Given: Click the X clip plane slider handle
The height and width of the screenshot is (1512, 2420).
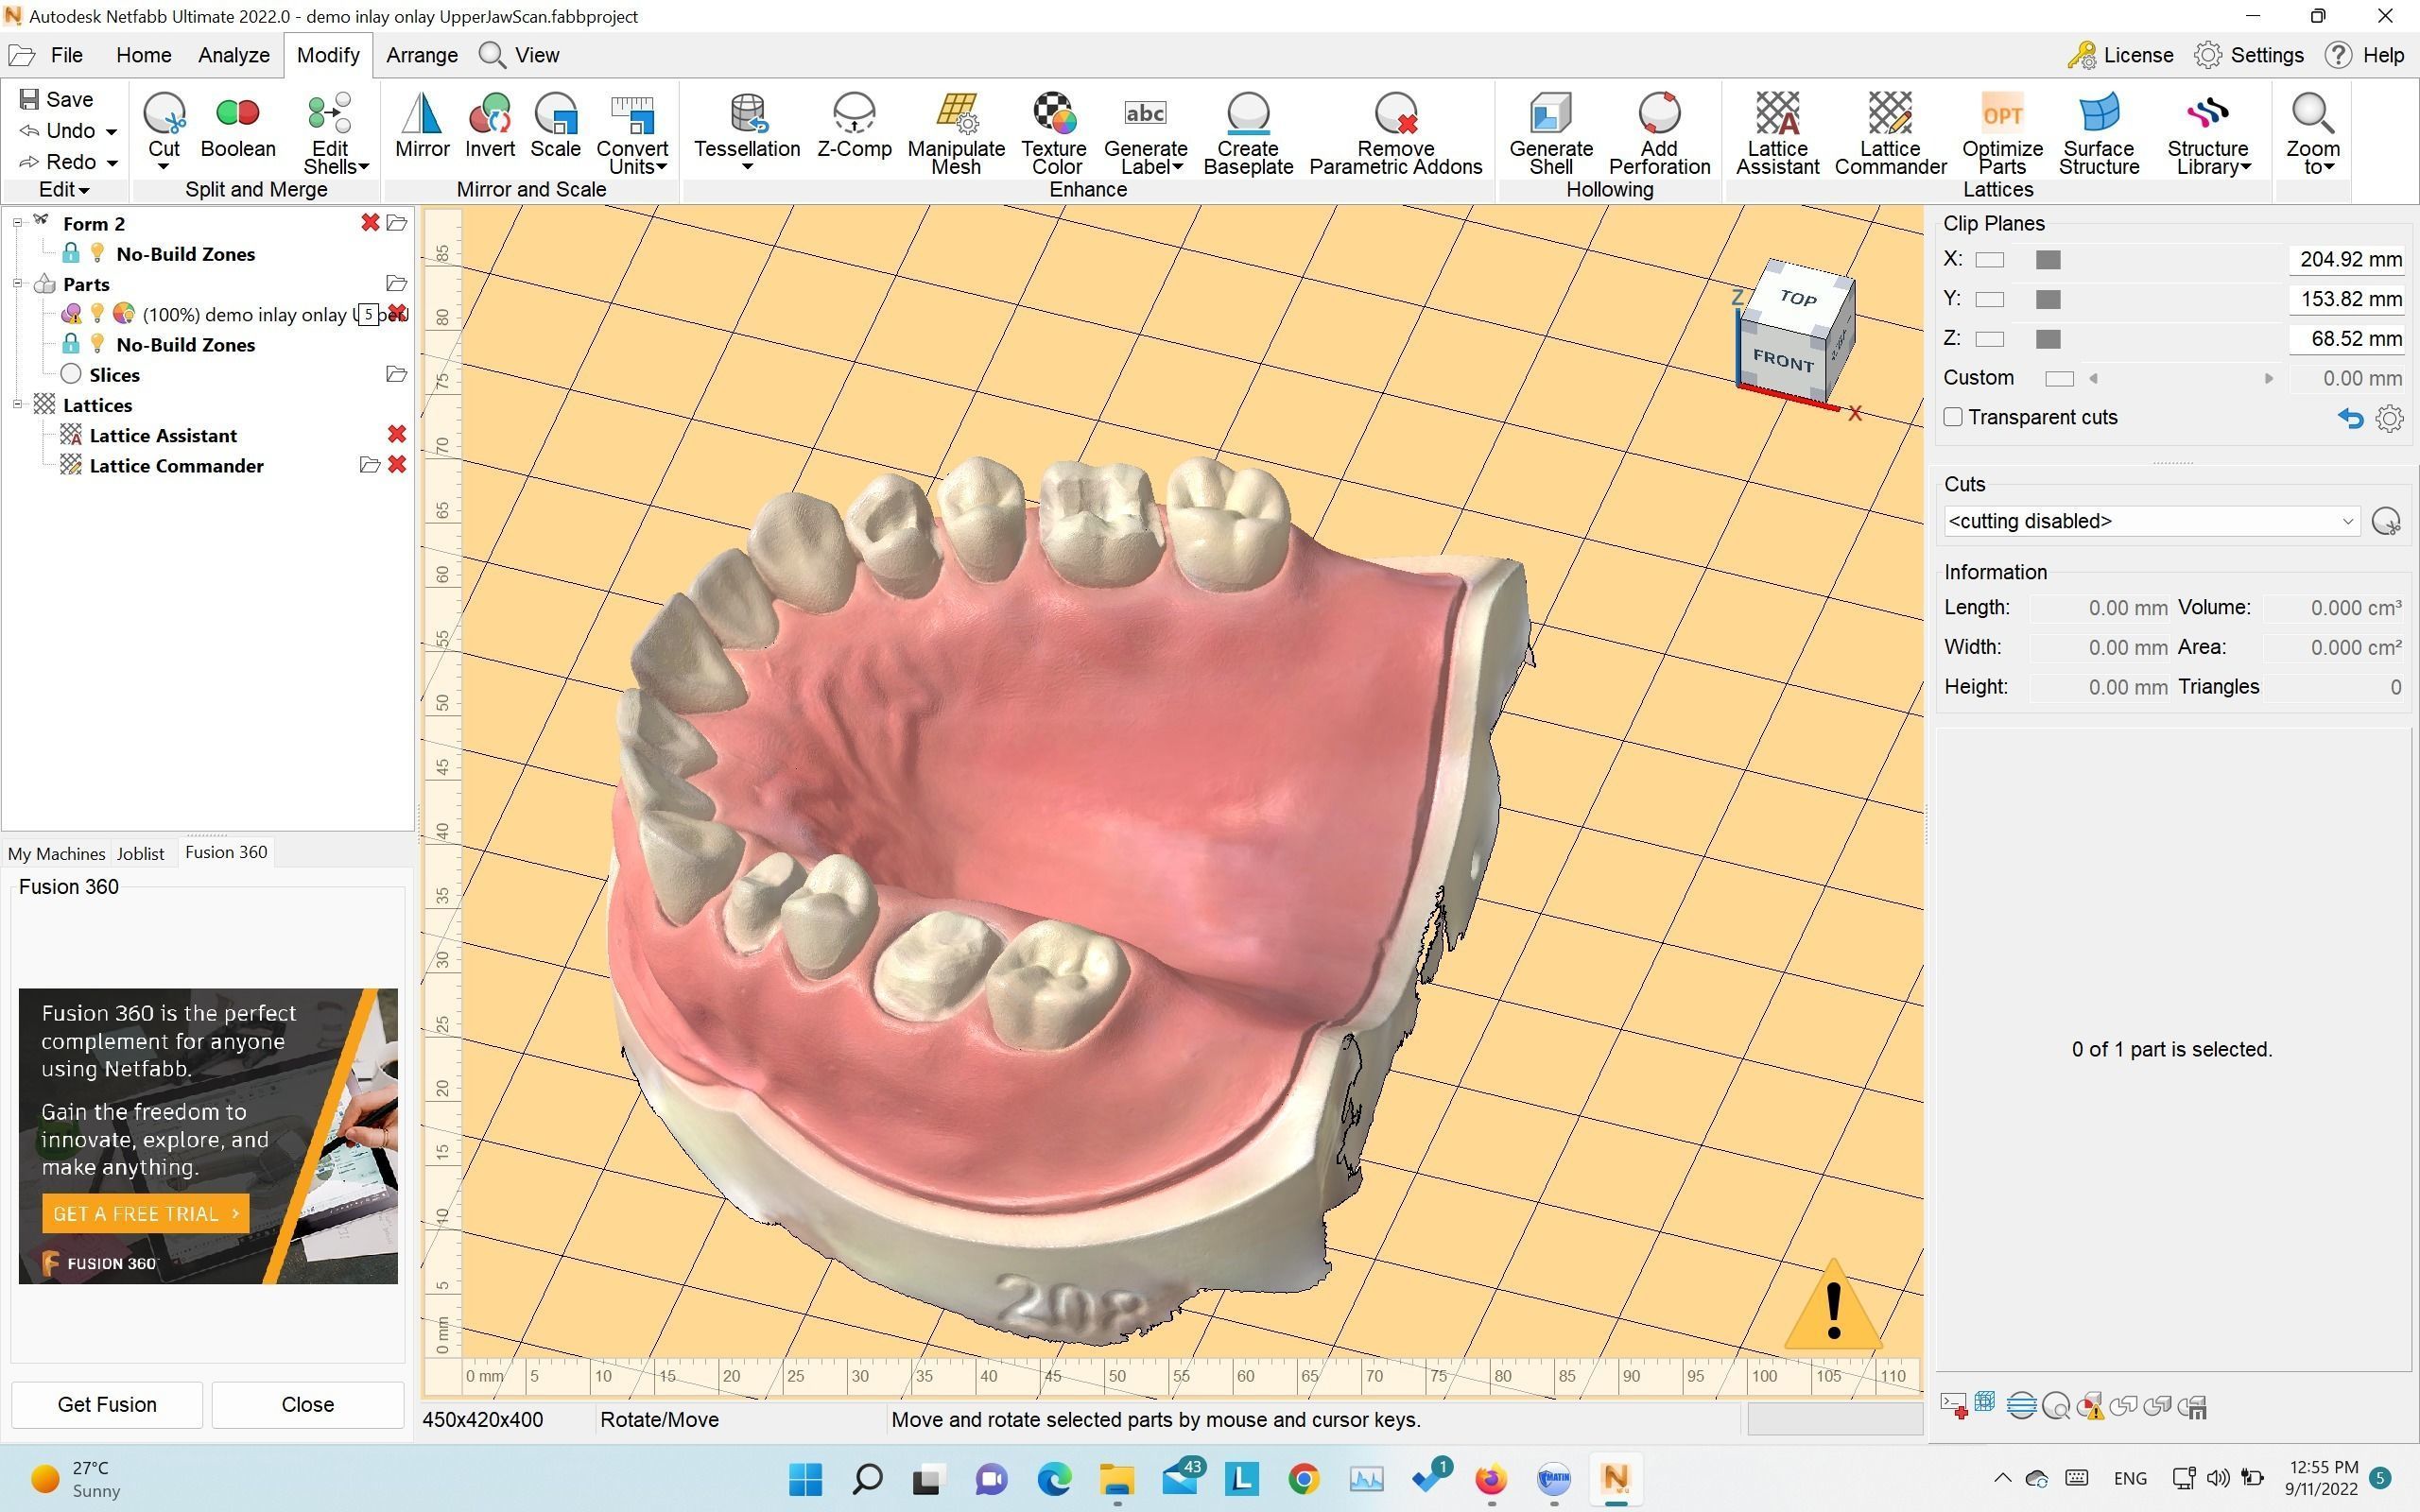Looking at the screenshot, I should point(2048,260).
